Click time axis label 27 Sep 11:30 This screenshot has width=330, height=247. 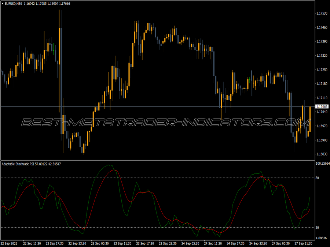pos(304,243)
